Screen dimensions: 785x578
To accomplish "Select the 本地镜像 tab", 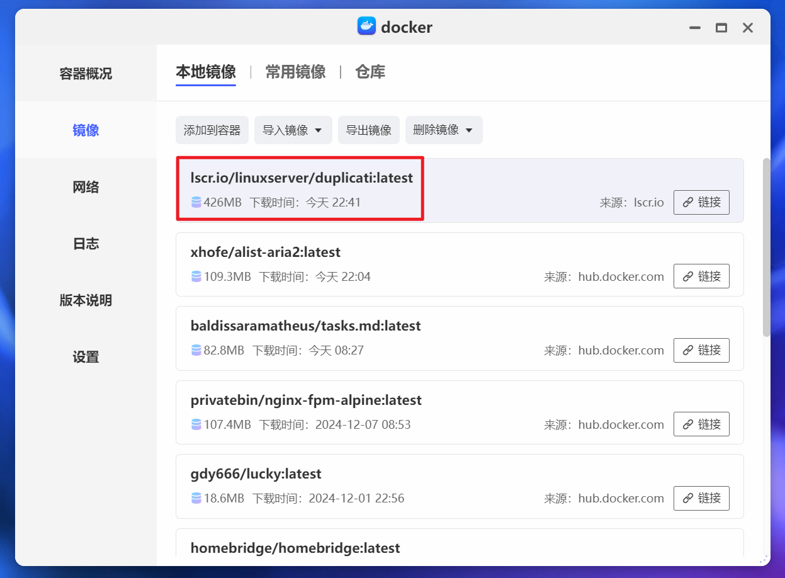I will [x=205, y=72].
